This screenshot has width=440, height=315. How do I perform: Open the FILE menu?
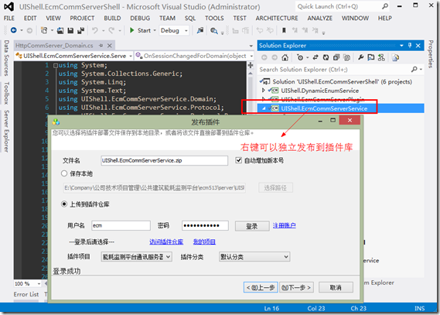tap(9, 18)
